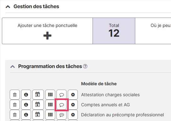Click info icon for Attestation charges sociales
This screenshot has width=171, height=121.
pos(26,95)
